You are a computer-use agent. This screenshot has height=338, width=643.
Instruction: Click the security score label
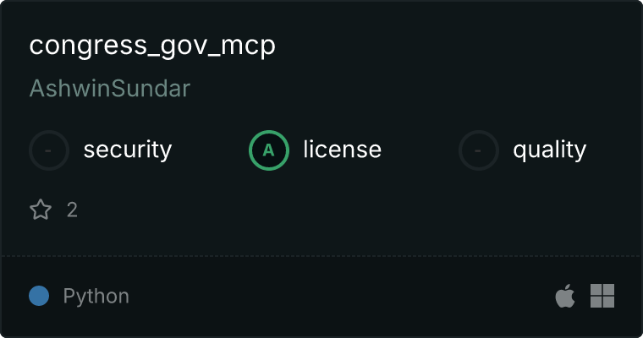point(128,150)
